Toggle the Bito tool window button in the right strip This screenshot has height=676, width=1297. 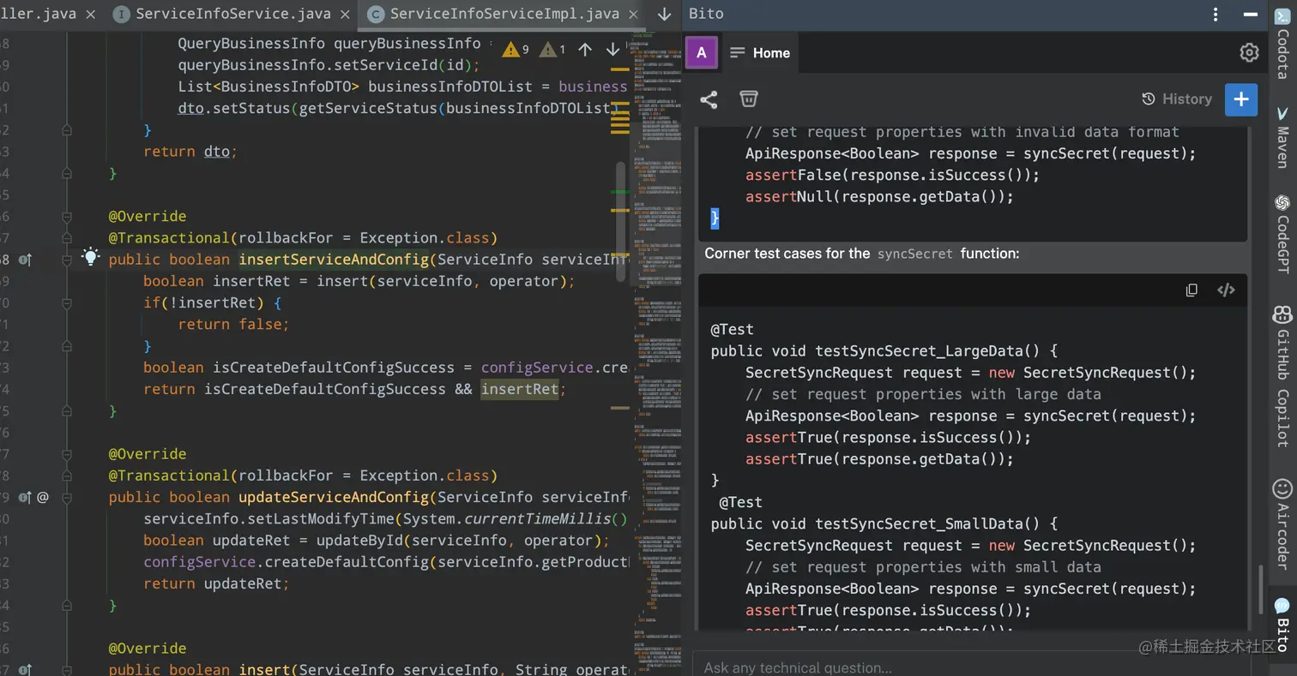point(1282,625)
